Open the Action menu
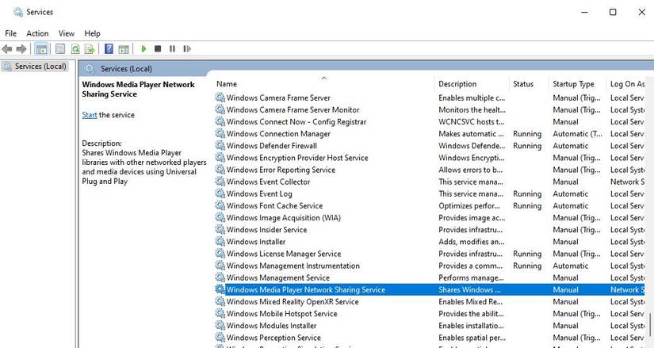The height and width of the screenshot is (348, 654). (37, 33)
